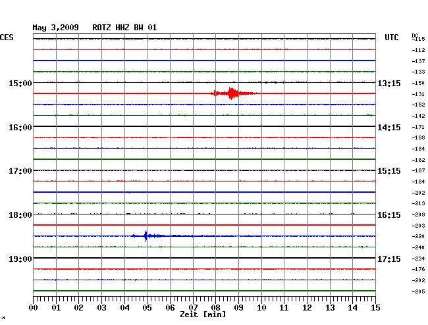Click the 'UTC' column header
This screenshot has height=325, width=428.
(x=391, y=37)
